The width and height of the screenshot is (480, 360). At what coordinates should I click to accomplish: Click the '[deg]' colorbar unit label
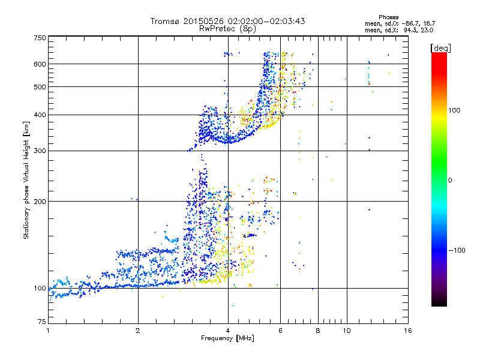[440, 48]
